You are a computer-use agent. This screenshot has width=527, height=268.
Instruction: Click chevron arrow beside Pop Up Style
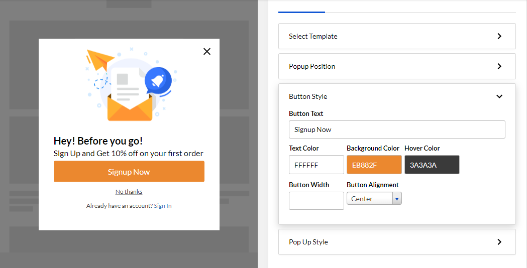coord(499,242)
